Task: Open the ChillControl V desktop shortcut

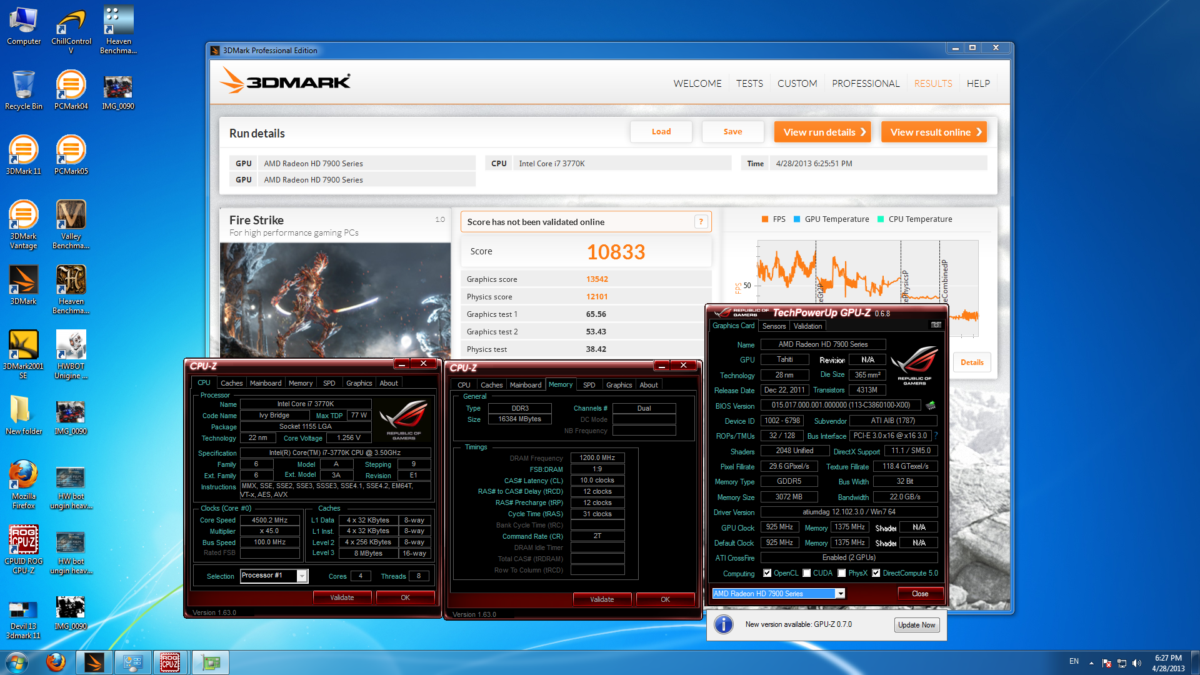Action: [71, 31]
